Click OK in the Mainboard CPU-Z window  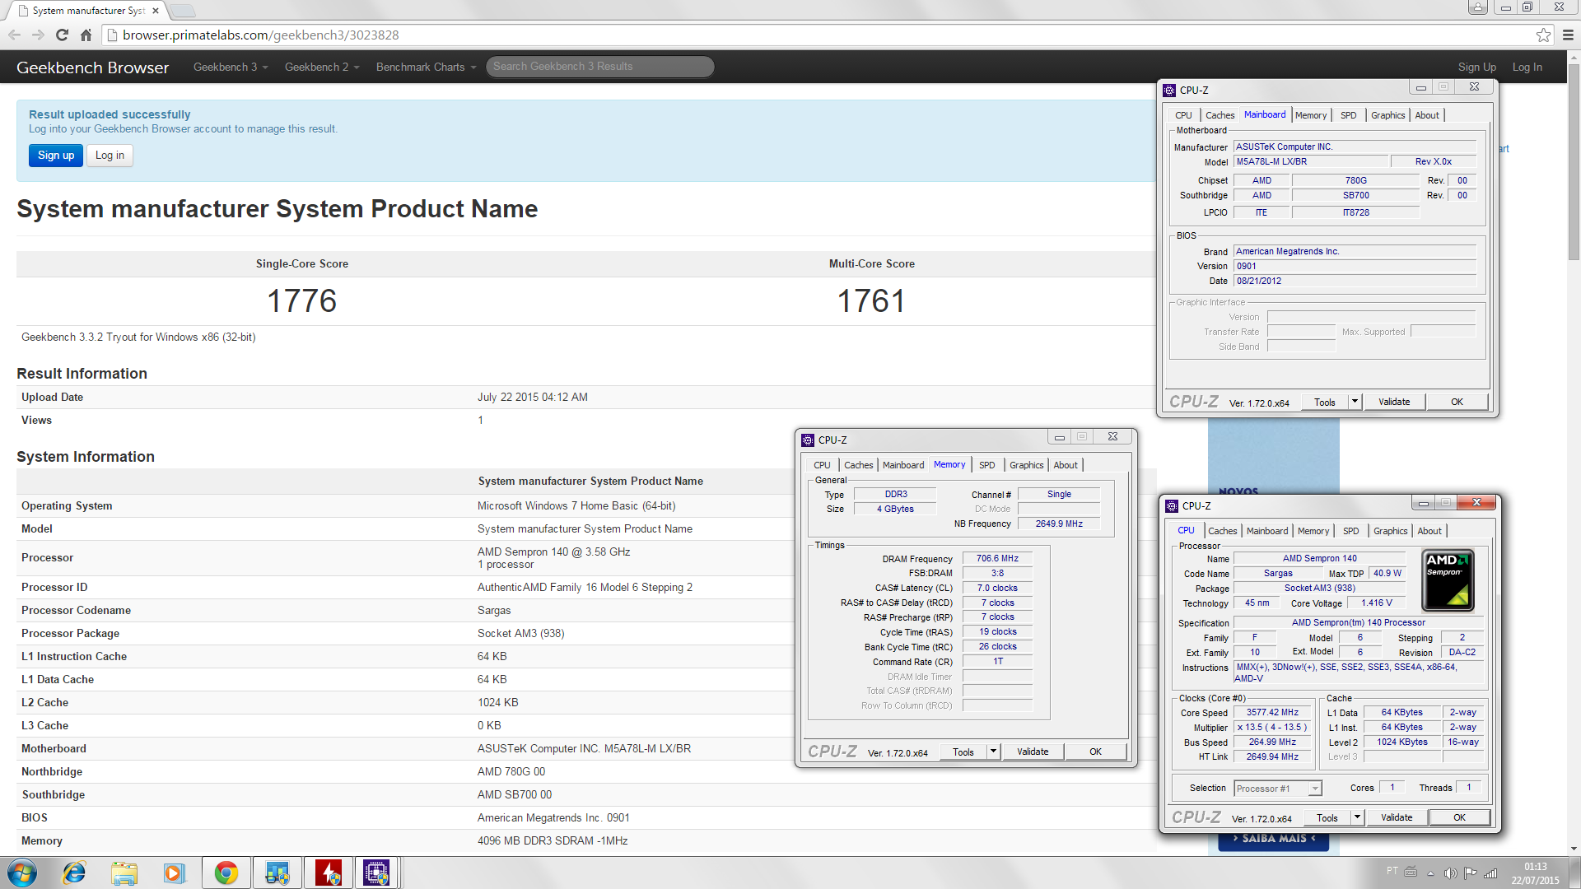(x=1457, y=402)
